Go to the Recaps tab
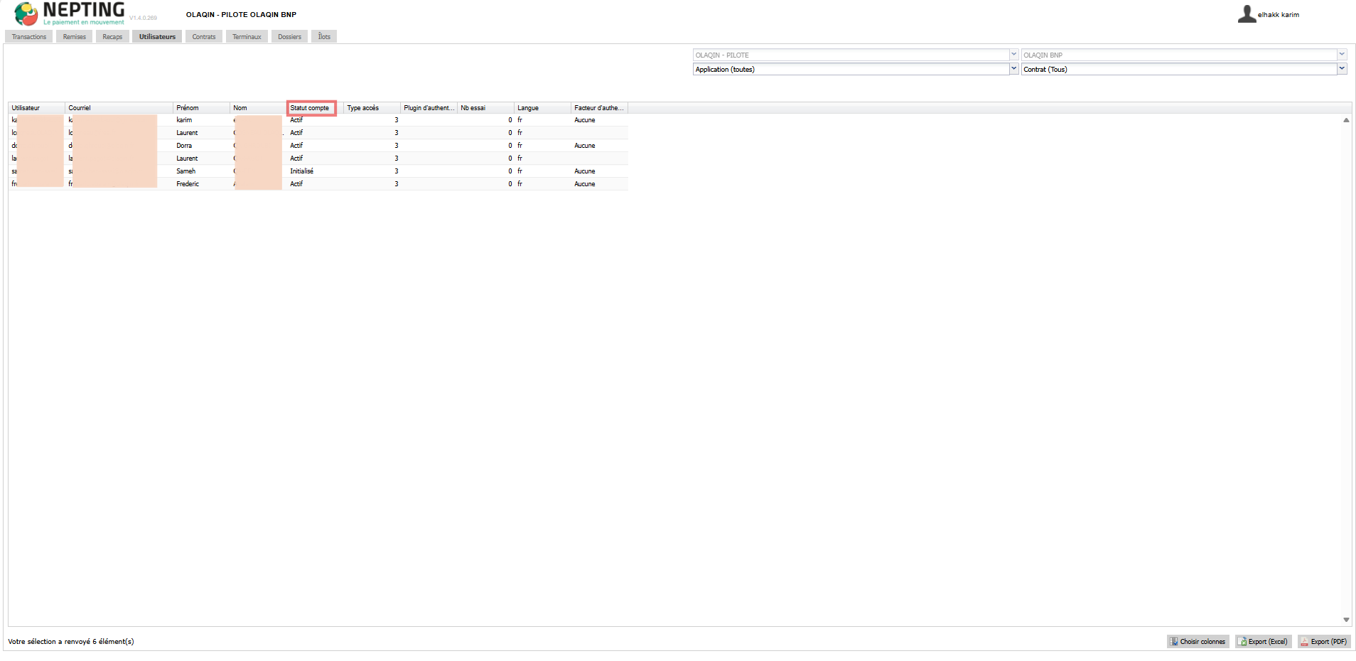Image resolution: width=1356 pixels, height=661 pixels. click(x=112, y=37)
